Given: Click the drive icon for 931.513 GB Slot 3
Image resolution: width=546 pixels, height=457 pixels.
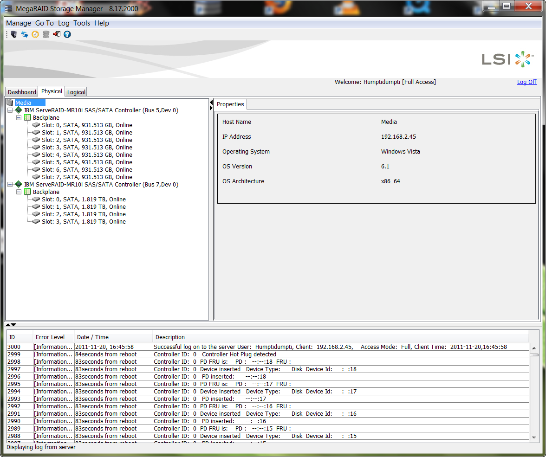Looking at the screenshot, I should tap(36, 147).
